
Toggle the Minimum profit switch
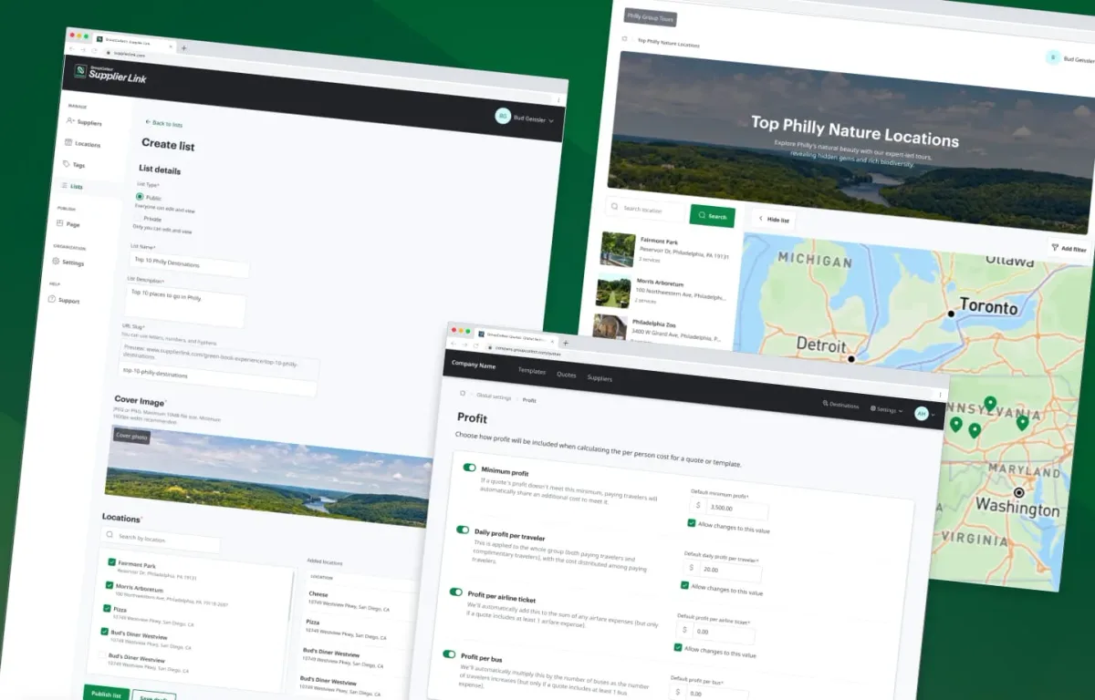click(x=469, y=468)
